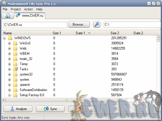
Task: Collapse the WINDOWS tree node
Action: point(4,38)
